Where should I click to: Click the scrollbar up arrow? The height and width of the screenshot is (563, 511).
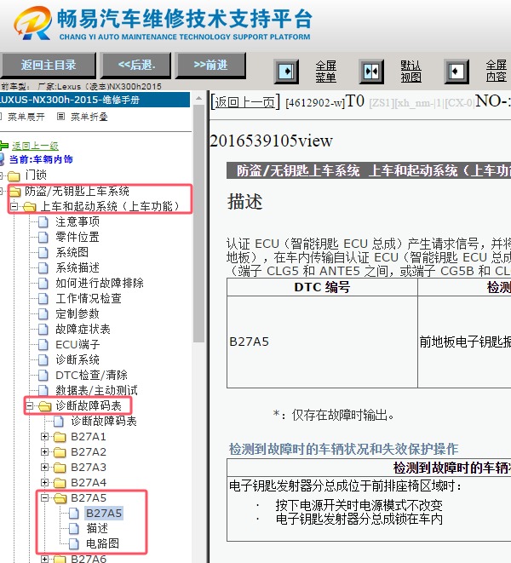point(199,98)
